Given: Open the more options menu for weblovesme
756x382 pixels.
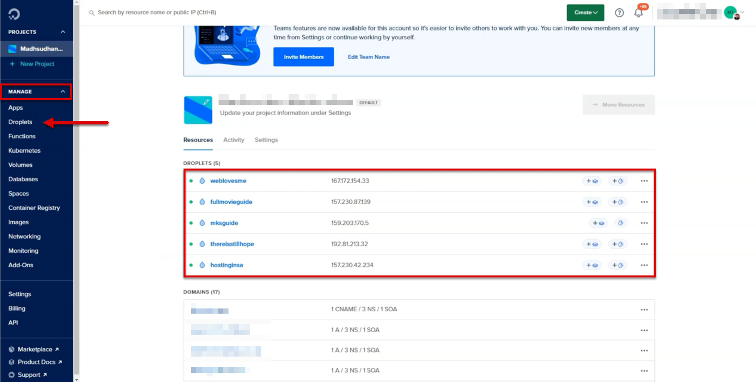Looking at the screenshot, I should tap(644, 181).
